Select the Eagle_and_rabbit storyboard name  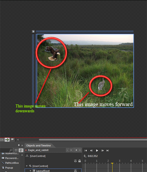[x=38, y=150]
